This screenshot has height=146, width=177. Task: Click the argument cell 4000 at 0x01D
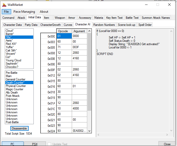point(79,108)
